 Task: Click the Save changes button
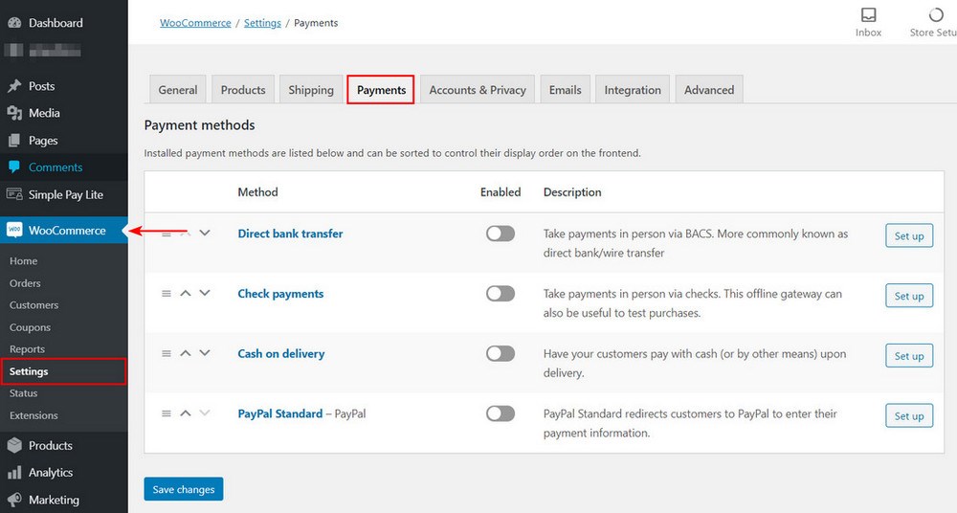pyautogui.click(x=184, y=489)
